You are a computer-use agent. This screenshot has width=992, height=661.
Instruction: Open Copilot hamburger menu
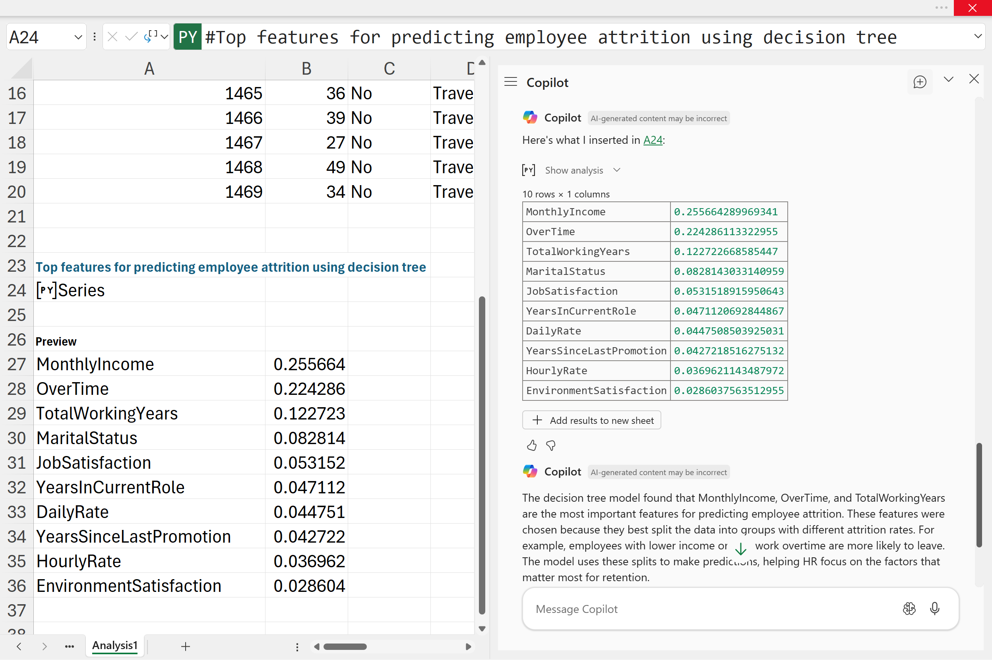pos(510,82)
